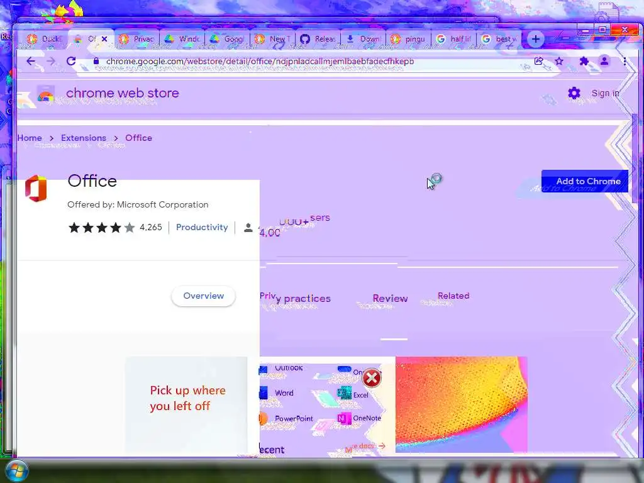Click 'chrome web store' header text
Image resolution: width=644 pixels, height=483 pixels.
pos(123,93)
